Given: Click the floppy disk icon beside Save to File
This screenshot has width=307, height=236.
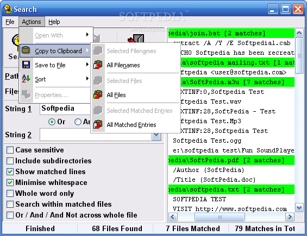Looking at the screenshot, I should pos(26,65).
